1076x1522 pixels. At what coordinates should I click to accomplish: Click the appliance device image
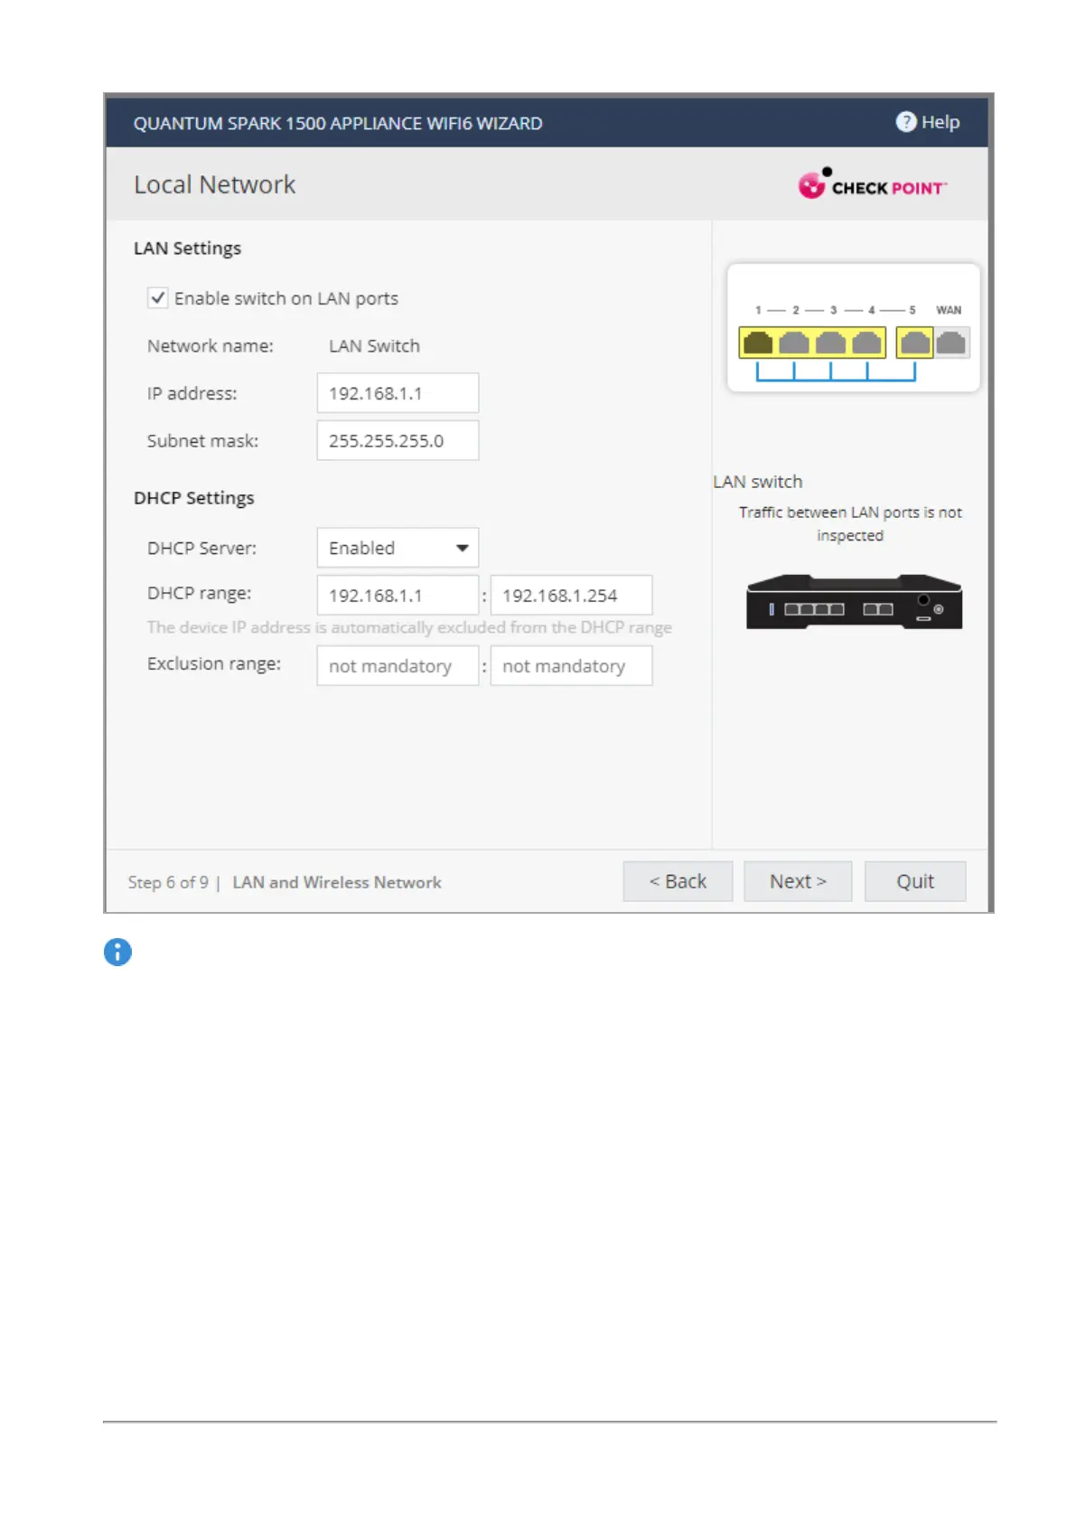(854, 602)
